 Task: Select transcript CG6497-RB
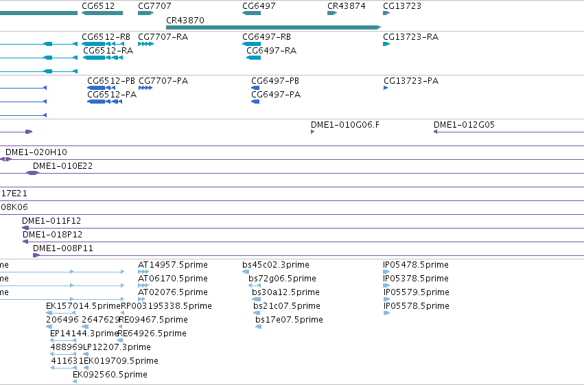click(x=251, y=44)
